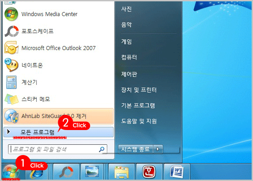This screenshot has height=181, width=253.
Task: Launch the 네이트온 messenger icon
Action: click(x=11, y=65)
